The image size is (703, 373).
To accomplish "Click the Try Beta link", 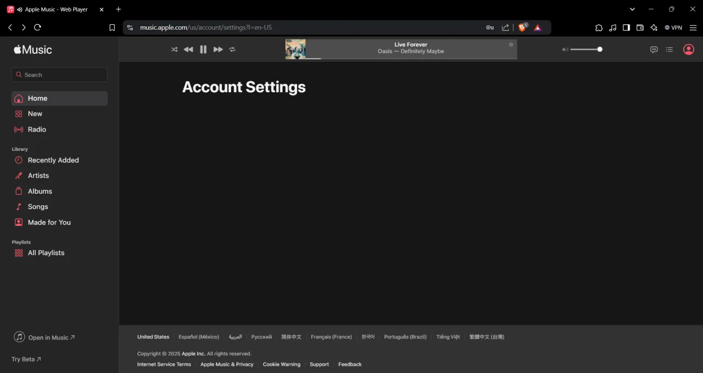I will point(26,359).
